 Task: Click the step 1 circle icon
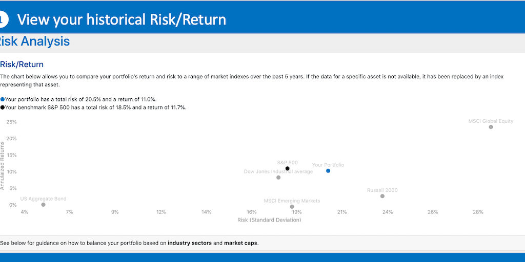(x=3, y=19)
